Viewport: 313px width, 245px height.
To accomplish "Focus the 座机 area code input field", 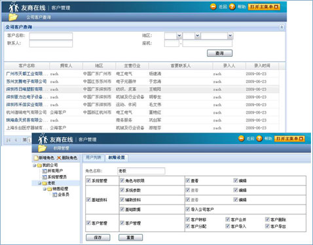I will pyautogui.click(x=172, y=43).
